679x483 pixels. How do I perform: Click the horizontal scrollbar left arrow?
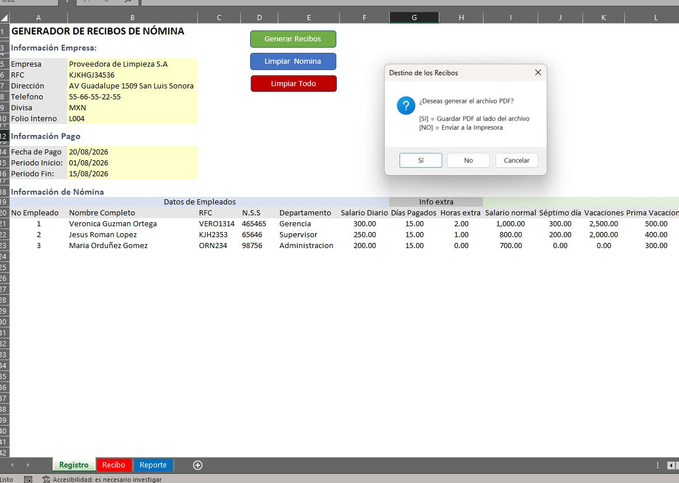[x=672, y=465]
